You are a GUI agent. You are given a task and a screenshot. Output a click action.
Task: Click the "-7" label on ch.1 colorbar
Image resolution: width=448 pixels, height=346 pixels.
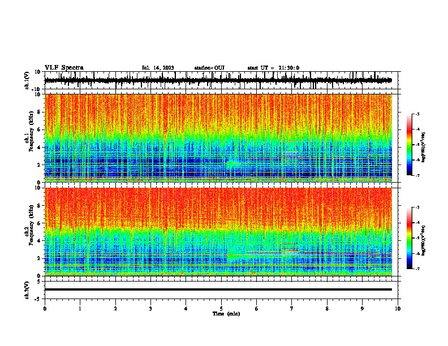tap(417, 175)
